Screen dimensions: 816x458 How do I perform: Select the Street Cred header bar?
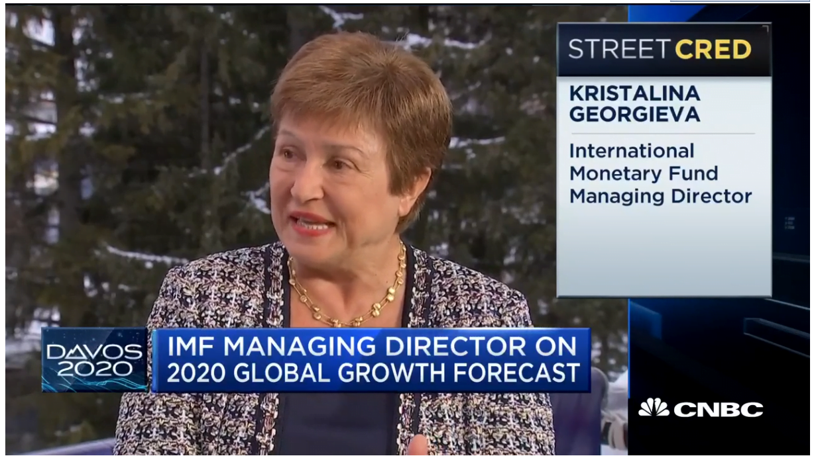664,50
